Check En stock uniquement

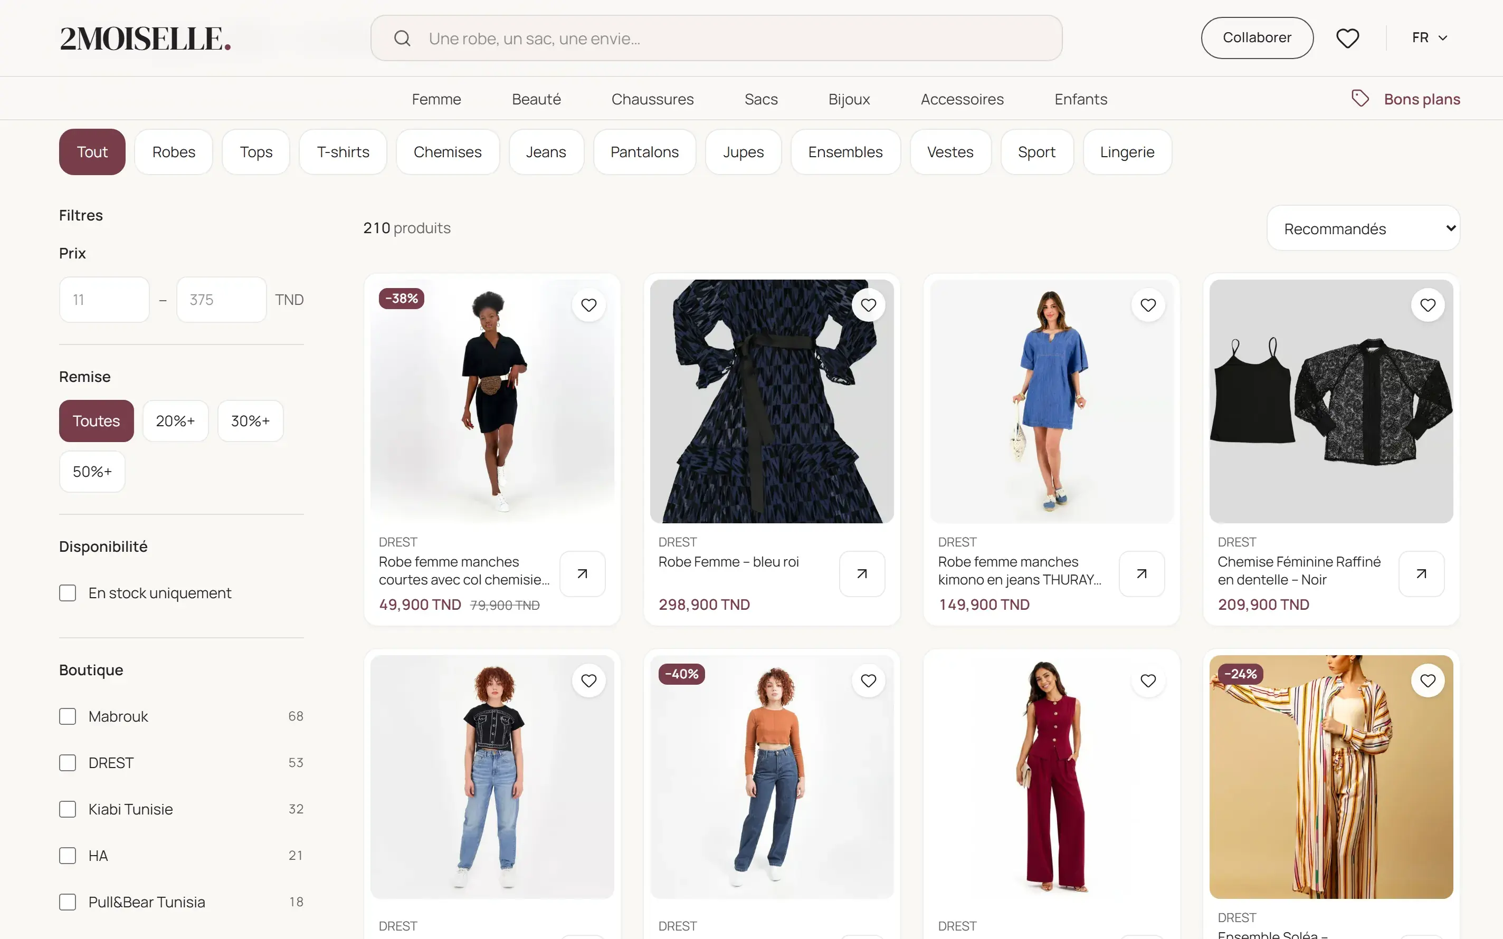(68, 593)
